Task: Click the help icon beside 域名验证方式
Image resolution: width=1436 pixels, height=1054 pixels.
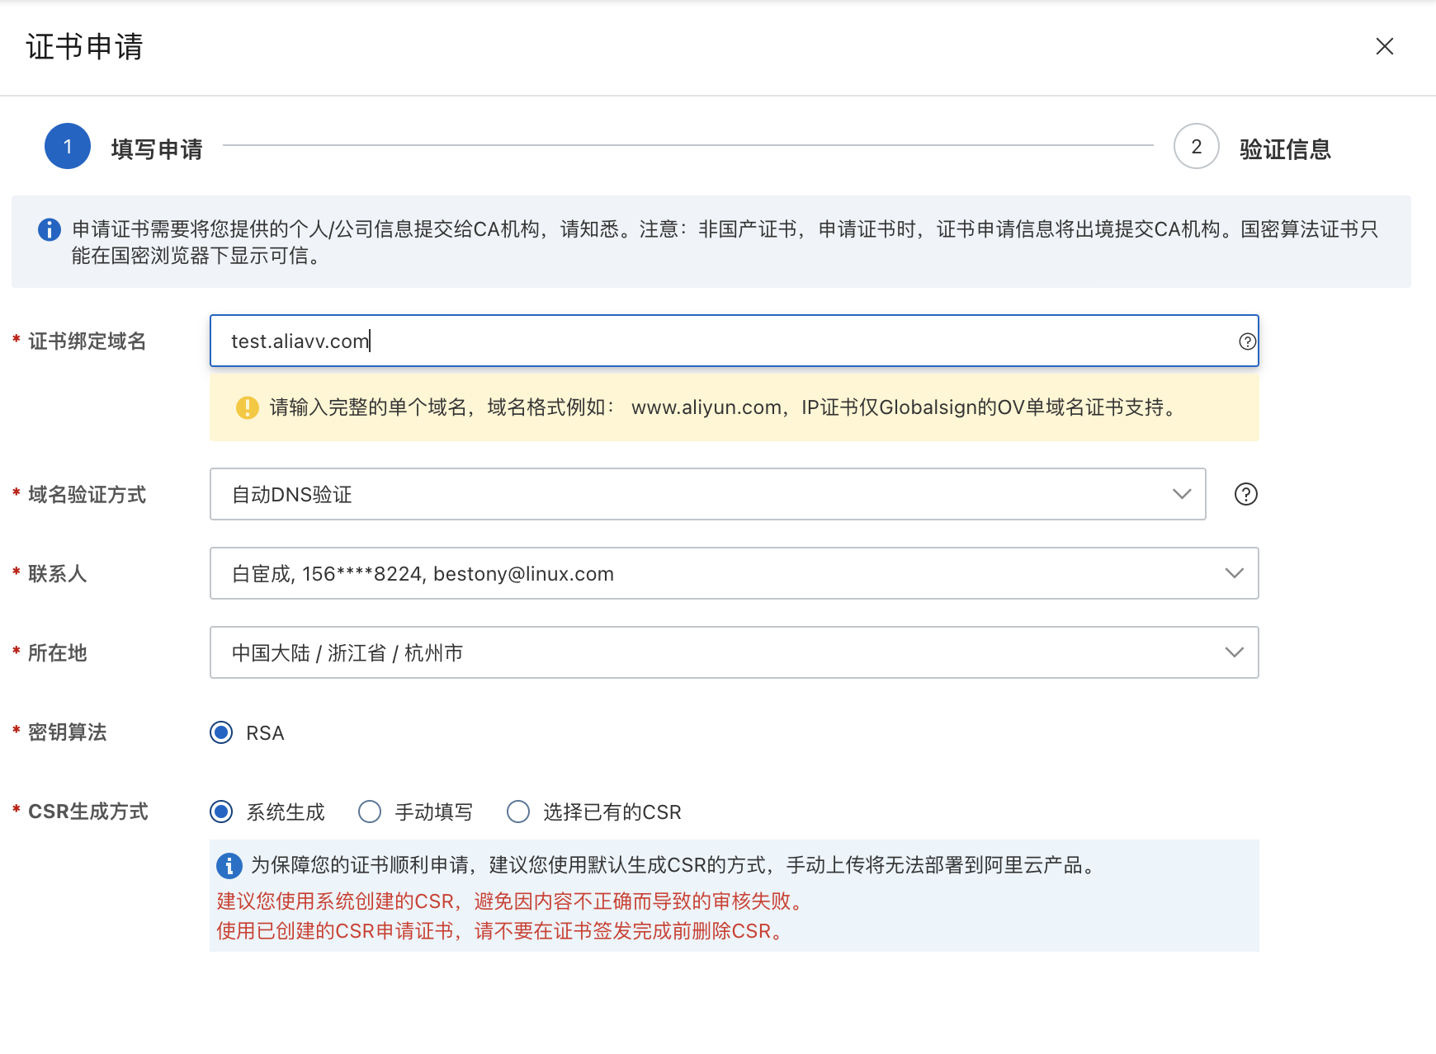Action: [1245, 494]
